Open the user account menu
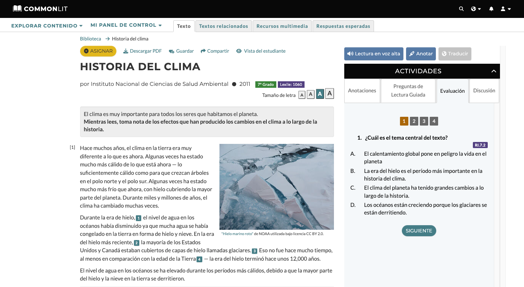Viewport: 524px width, 287px height. tap(506, 9)
